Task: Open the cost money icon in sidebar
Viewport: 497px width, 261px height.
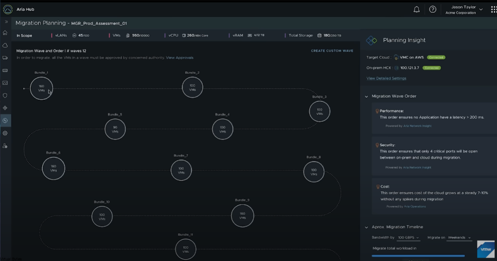Action: coord(5,71)
